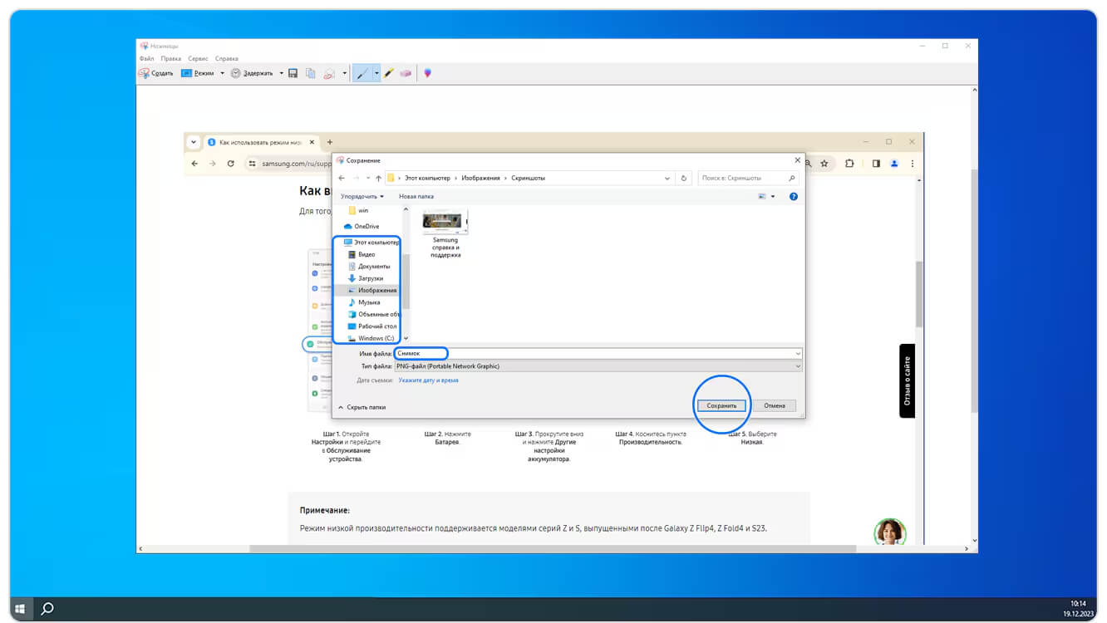Select the highlighter tool
The width and height of the screenshot is (1107, 623).
click(389, 73)
